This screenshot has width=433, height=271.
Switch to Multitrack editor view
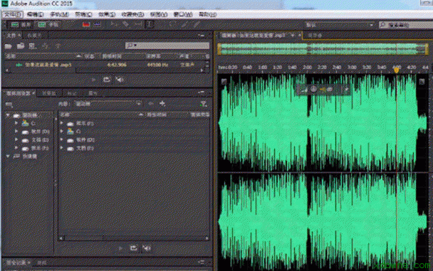[x=48, y=25]
